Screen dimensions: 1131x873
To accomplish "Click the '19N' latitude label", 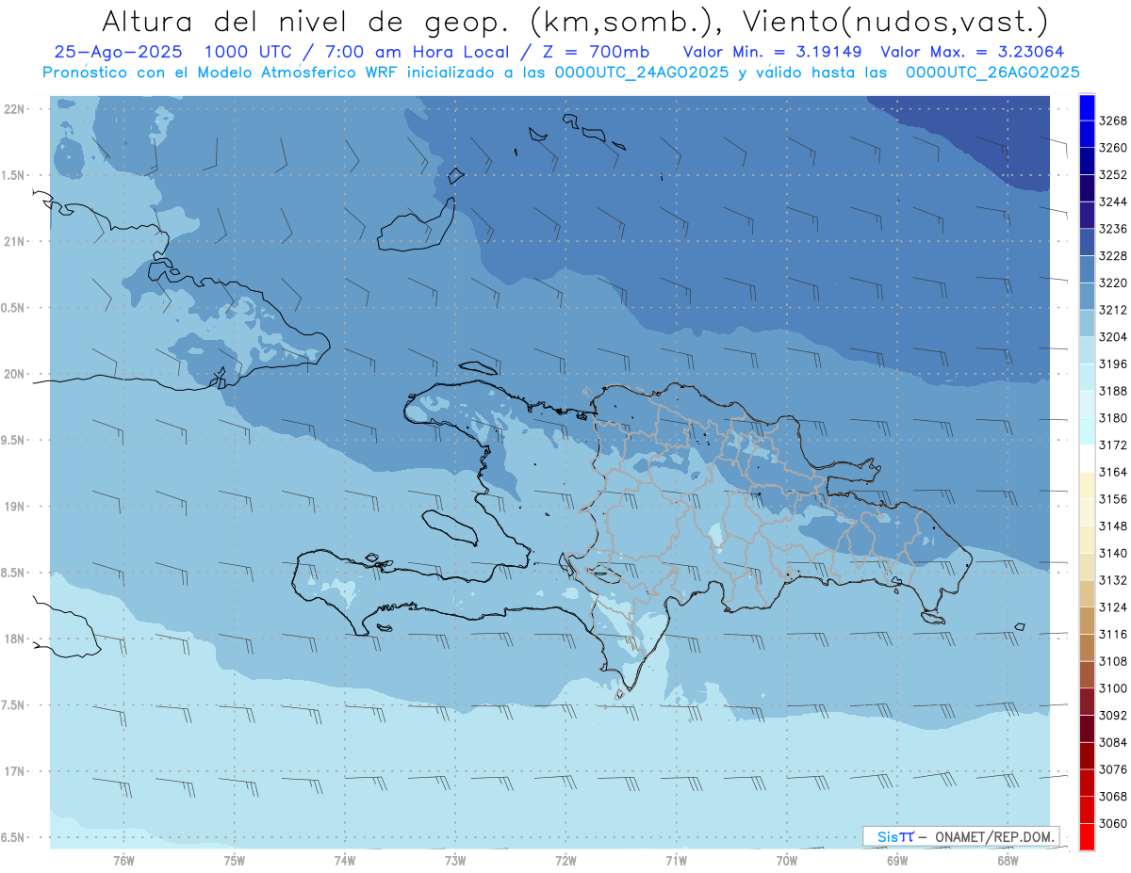I will [x=14, y=507].
